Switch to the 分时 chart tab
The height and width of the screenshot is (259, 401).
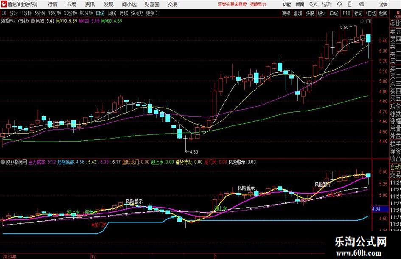[x=14, y=13]
